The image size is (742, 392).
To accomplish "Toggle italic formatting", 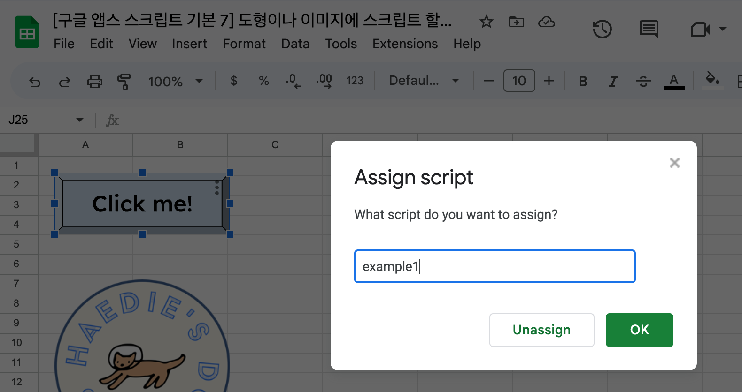I will coord(613,82).
